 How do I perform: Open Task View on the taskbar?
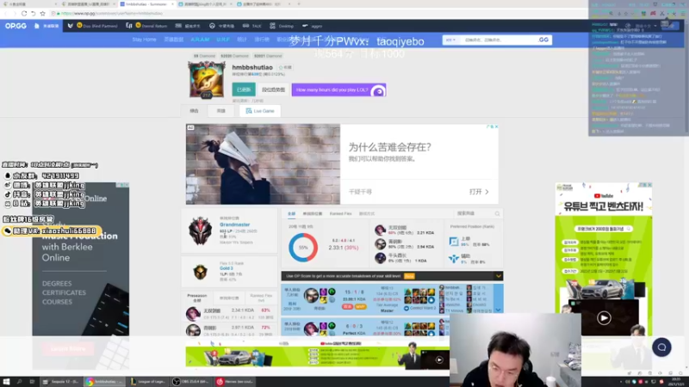32,382
